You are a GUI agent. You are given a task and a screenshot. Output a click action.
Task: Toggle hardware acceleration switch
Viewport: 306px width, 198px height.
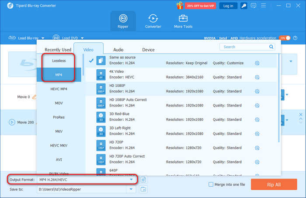285,38
